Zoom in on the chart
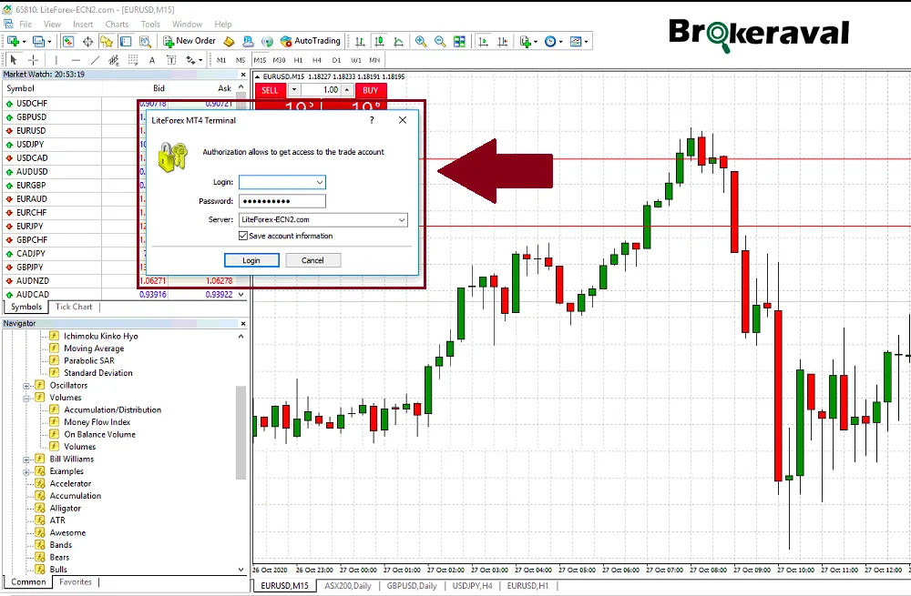911x596 pixels. (421, 41)
